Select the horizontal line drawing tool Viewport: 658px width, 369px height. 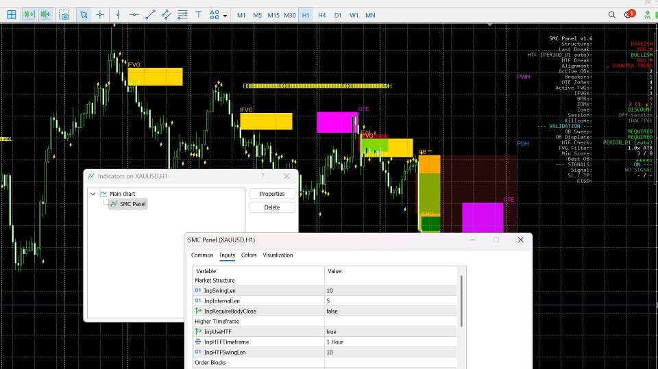(134, 15)
